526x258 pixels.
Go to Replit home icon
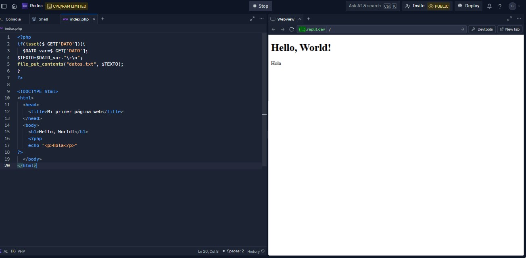coord(14,6)
